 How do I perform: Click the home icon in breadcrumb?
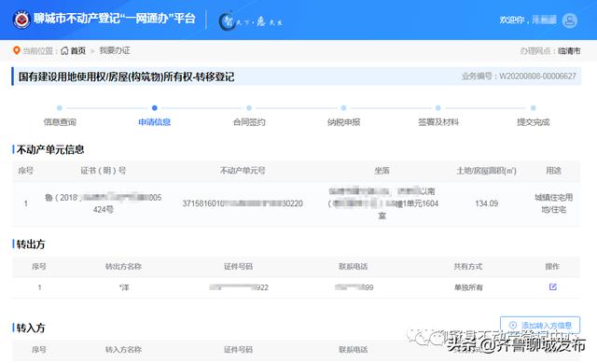point(64,50)
